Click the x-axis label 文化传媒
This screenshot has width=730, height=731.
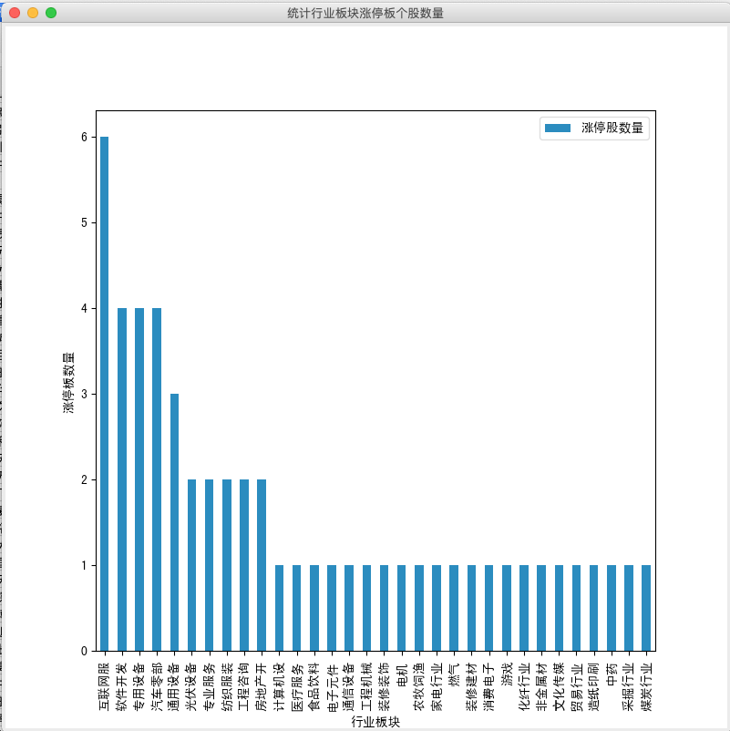click(559, 686)
